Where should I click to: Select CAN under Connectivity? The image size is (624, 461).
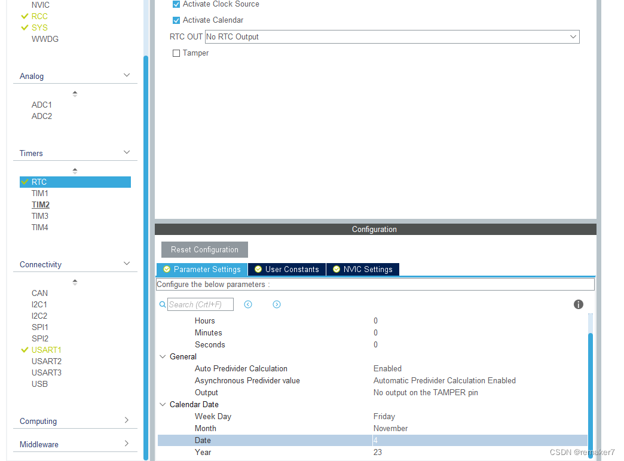coord(40,294)
